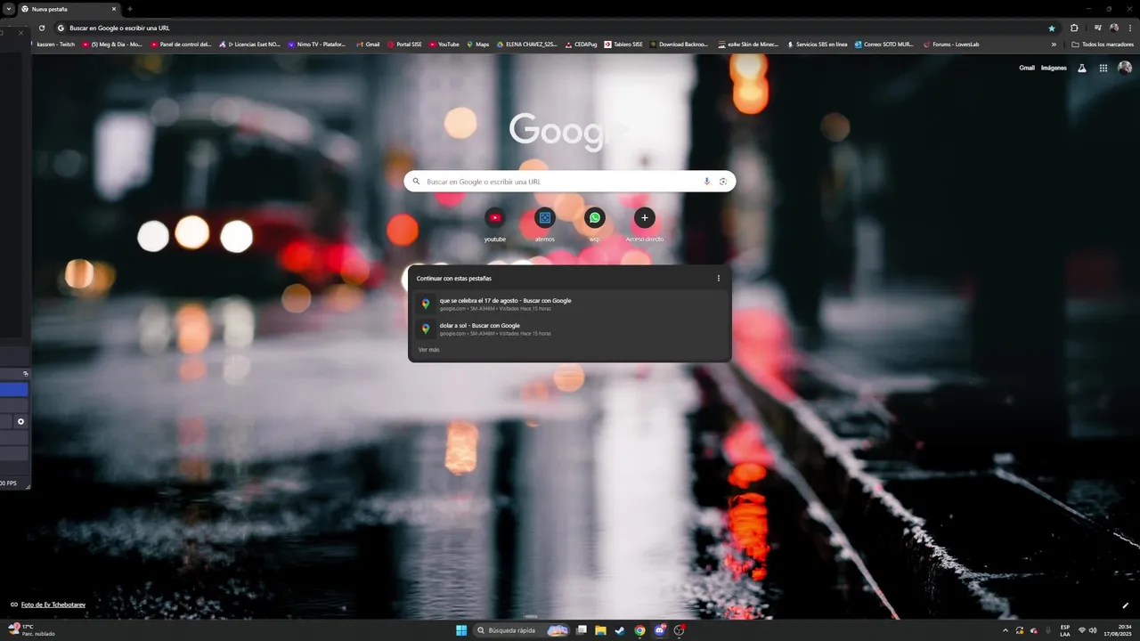Open the Extensions puzzle icon
Image resolution: width=1140 pixels, height=641 pixels.
(x=1074, y=28)
